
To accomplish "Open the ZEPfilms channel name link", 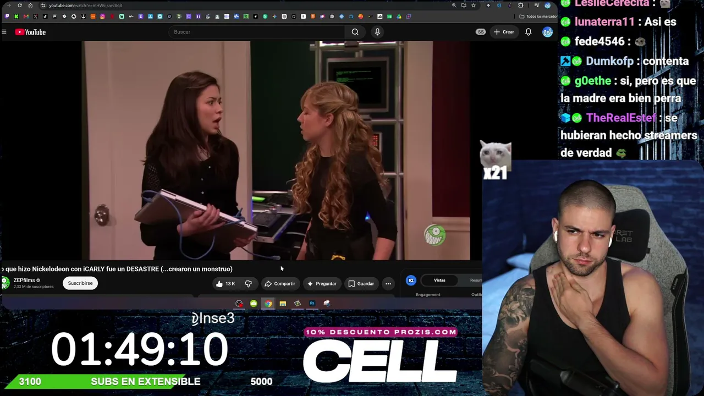I will [x=24, y=280].
